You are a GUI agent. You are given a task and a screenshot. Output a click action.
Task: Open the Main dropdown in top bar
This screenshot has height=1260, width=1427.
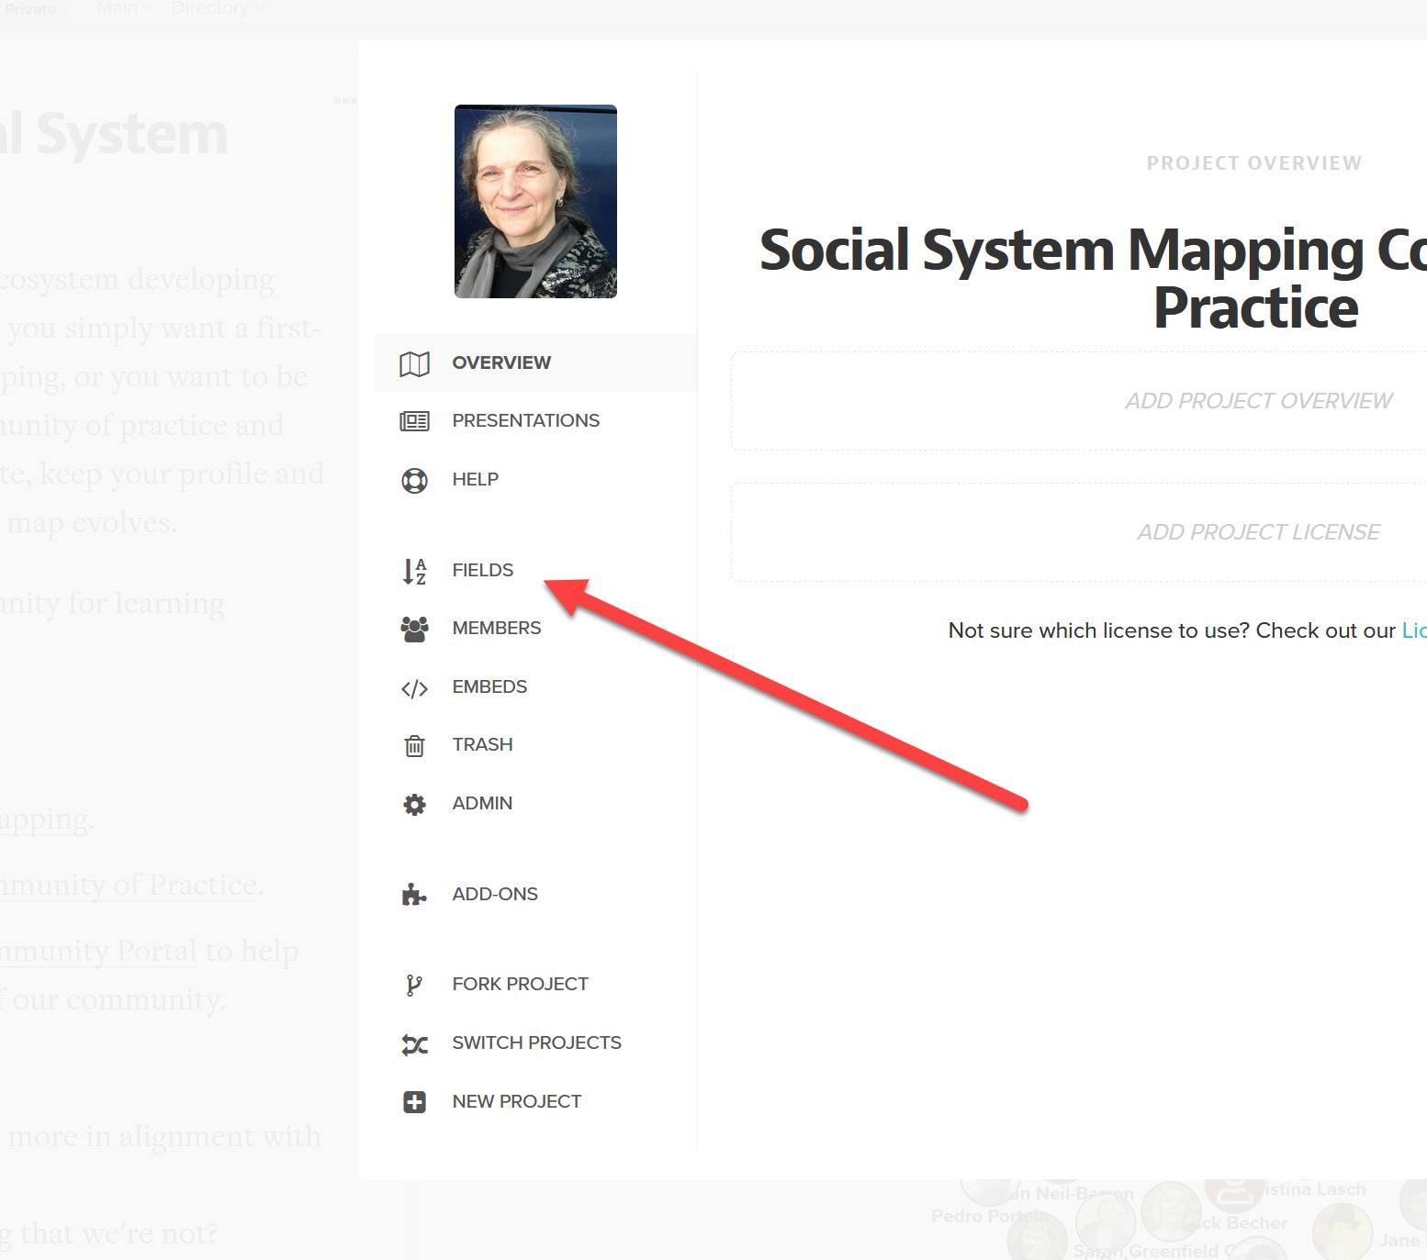(125, 8)
